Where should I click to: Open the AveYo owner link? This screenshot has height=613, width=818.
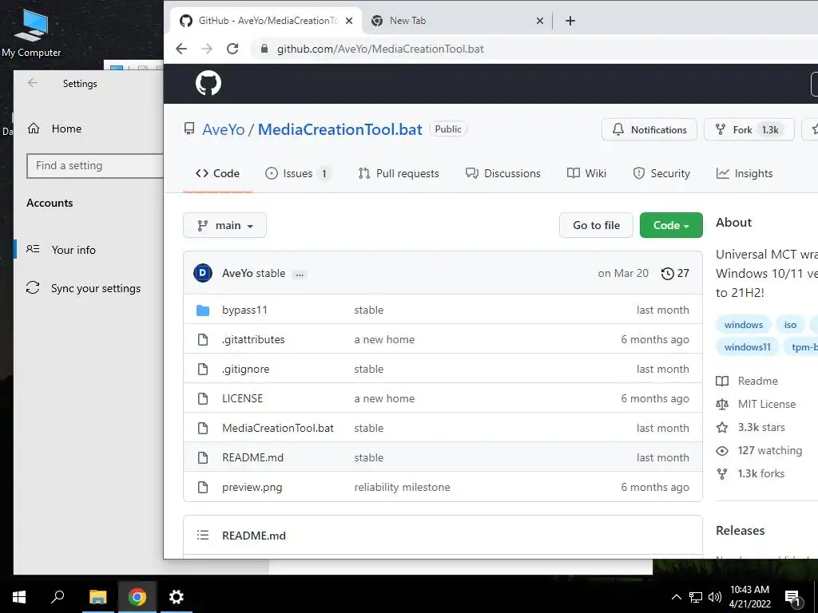(x=224, y=129)
